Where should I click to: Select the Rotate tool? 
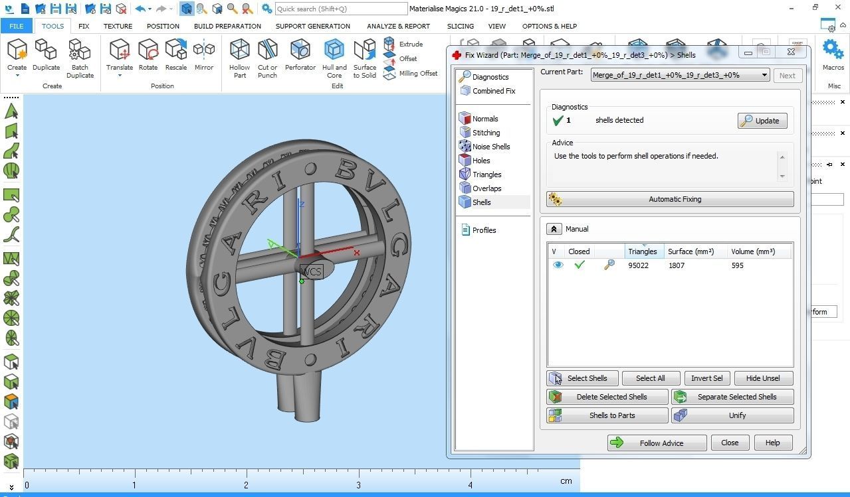click(x=148, y=54)
